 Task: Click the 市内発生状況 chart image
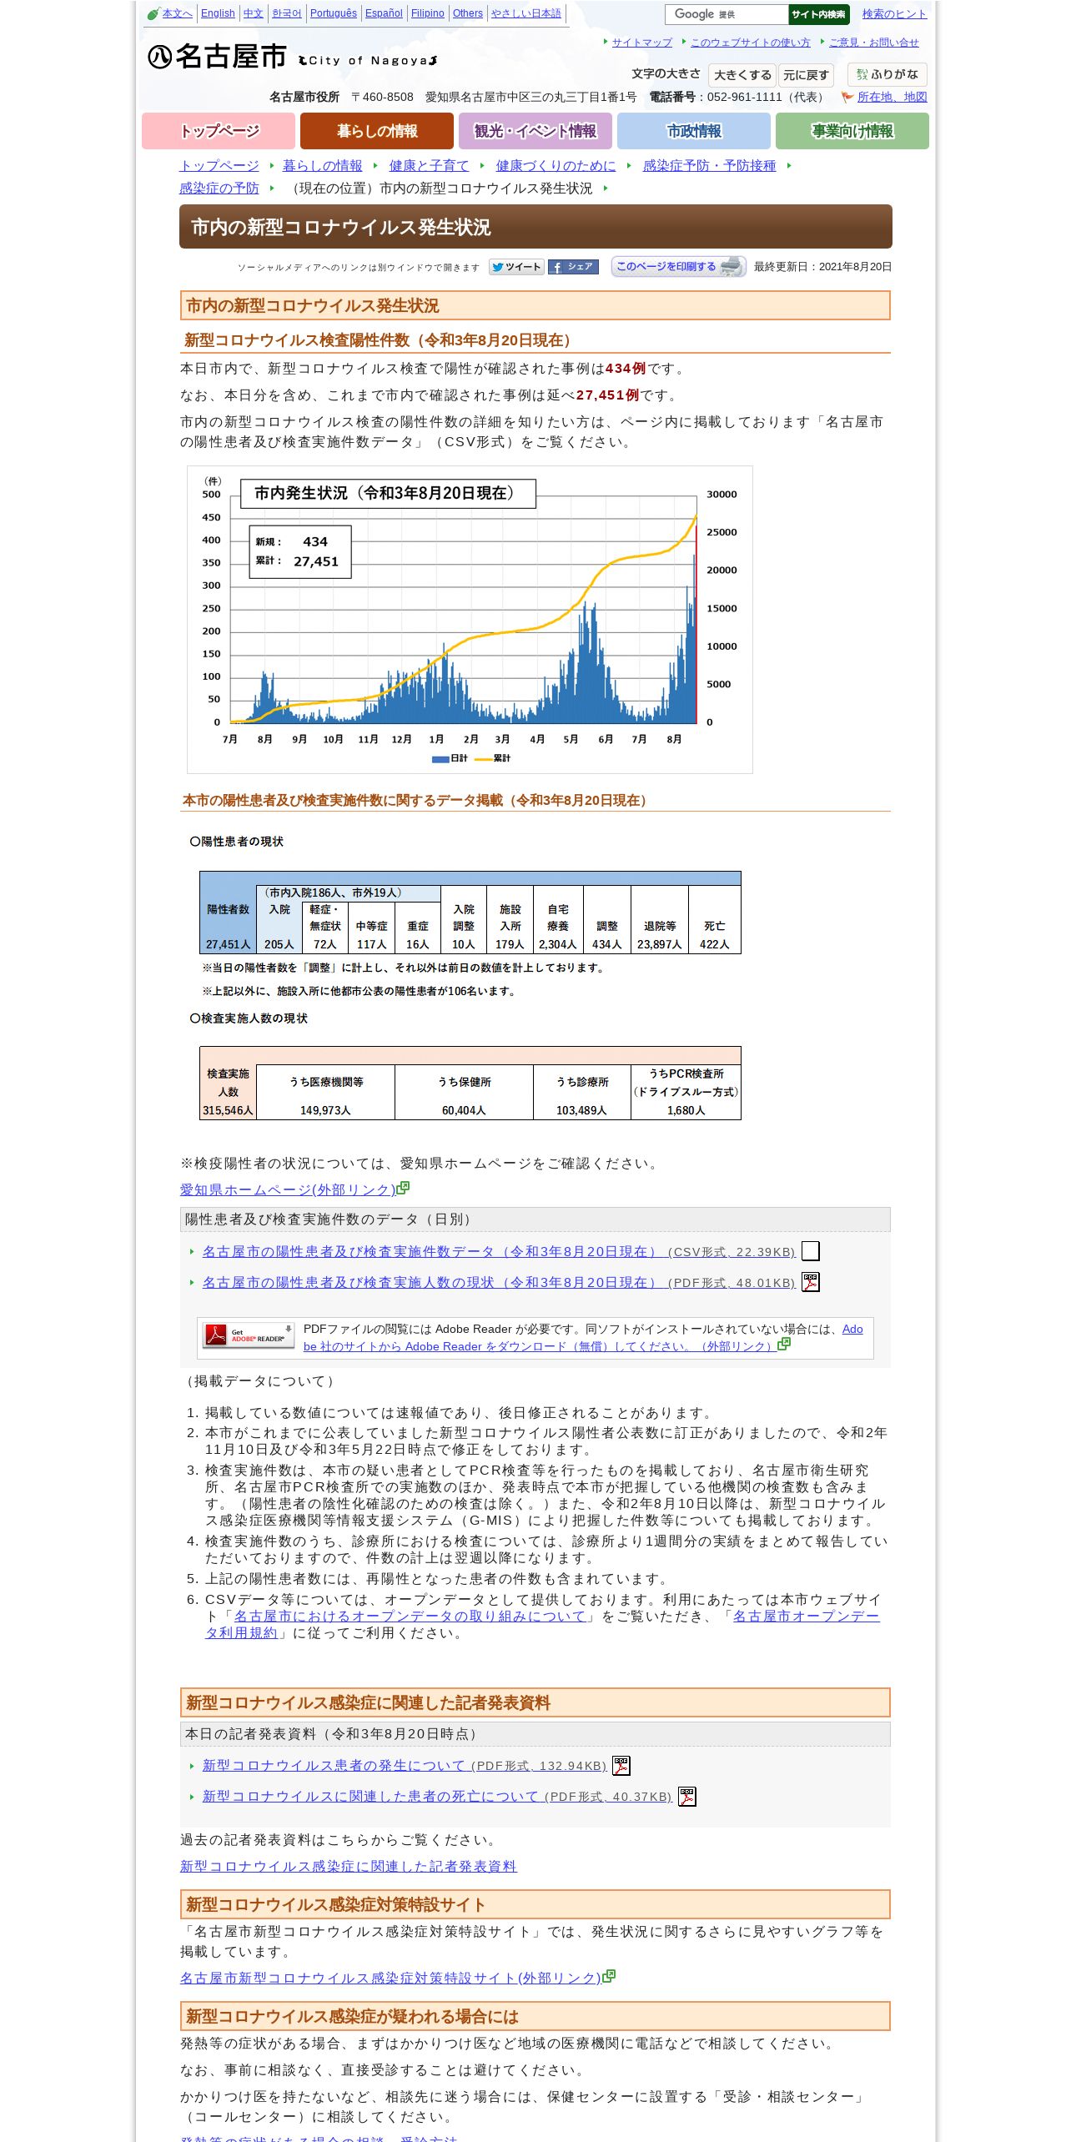[470, 620]
